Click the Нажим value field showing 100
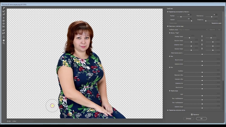Screen dimensions: 226x127 (x=189, y=19)
